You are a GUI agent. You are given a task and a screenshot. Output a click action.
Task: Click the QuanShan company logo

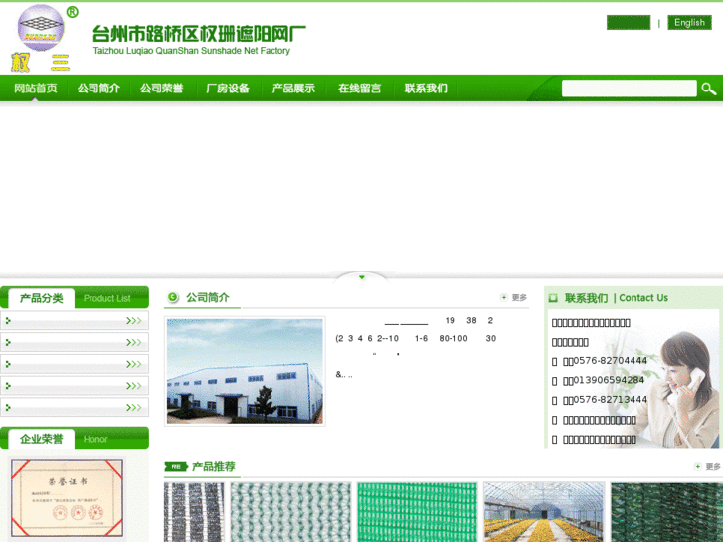44,38
